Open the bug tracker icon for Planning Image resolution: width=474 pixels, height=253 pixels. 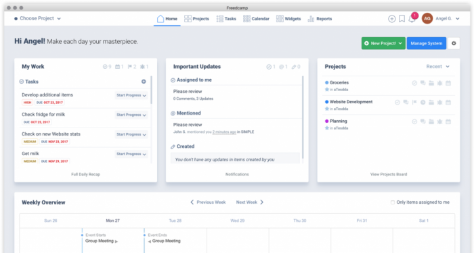click(x=440, y=121)
